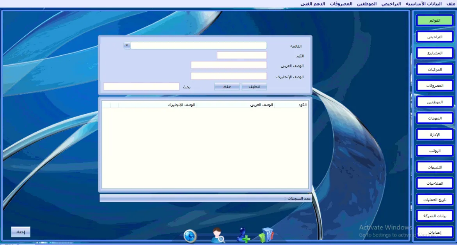The width and height of the screenshot is (457, 245).
Task: Click the الوصف الإنجليزى column header
Action: coord(158,105)
